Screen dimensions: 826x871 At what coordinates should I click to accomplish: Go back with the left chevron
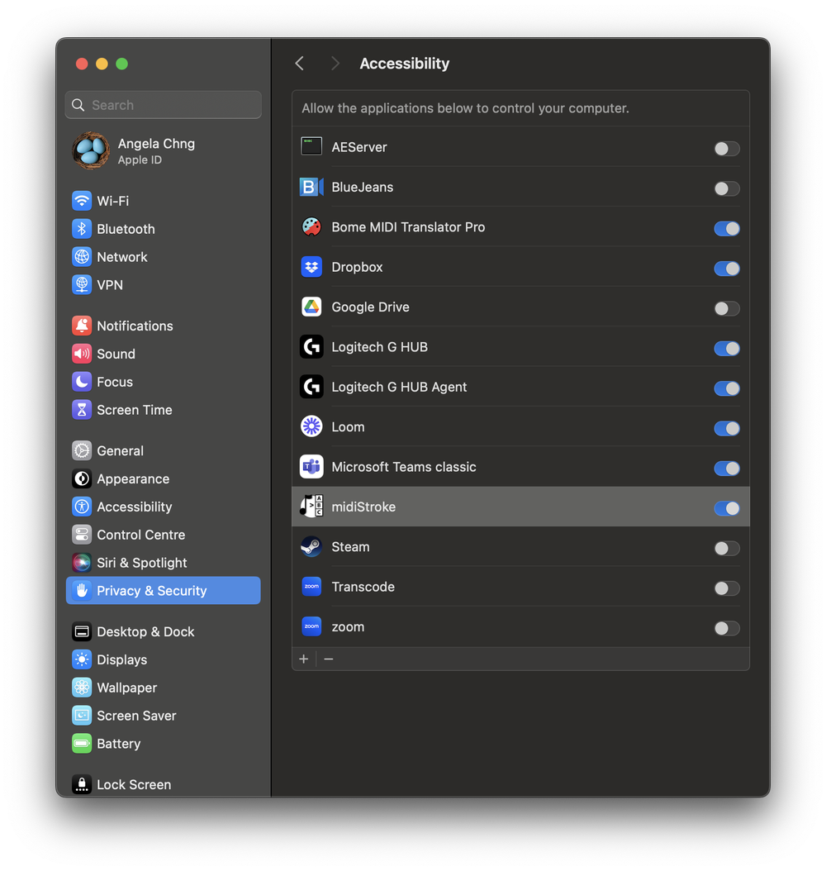coord(300,64)
